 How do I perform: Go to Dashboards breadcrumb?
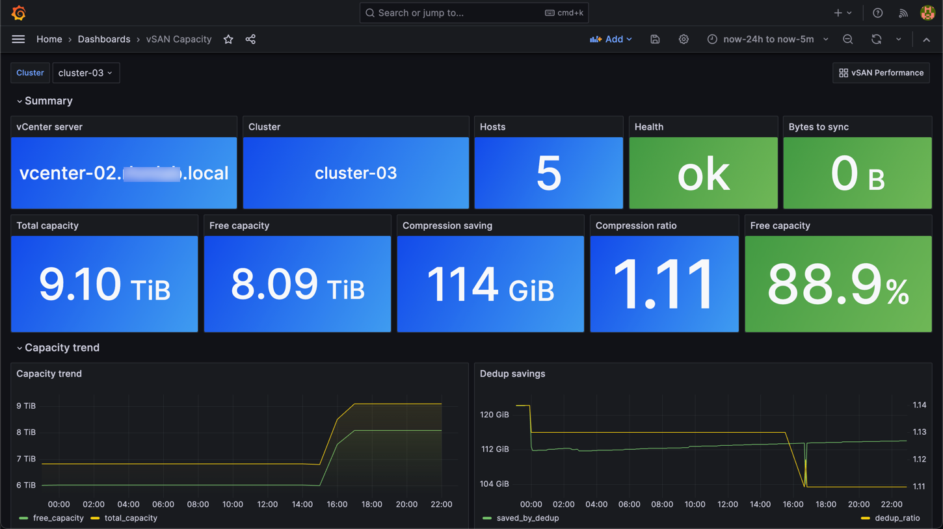(104, 40)
